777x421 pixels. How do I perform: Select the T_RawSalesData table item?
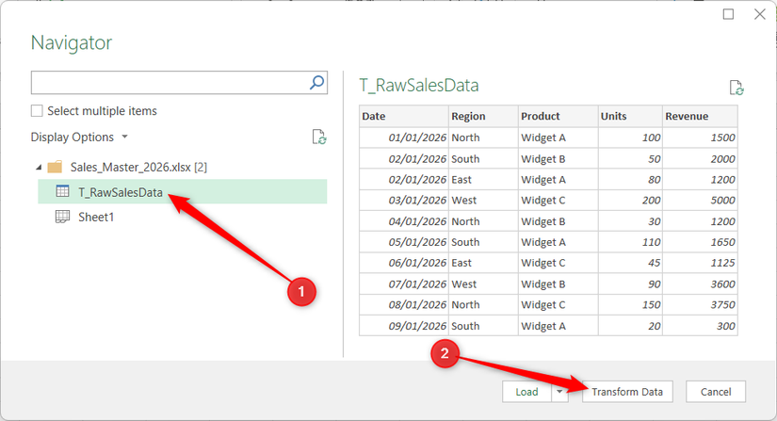(183, 192)
